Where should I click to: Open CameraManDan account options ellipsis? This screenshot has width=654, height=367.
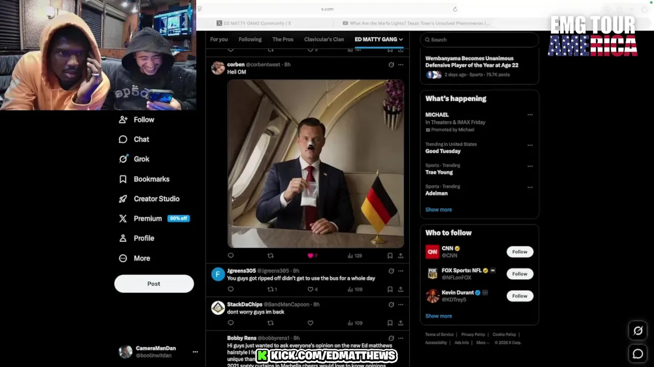195,352
